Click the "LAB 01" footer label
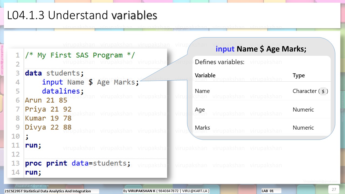Screen dimensions: 345x194 click(268, 191)
